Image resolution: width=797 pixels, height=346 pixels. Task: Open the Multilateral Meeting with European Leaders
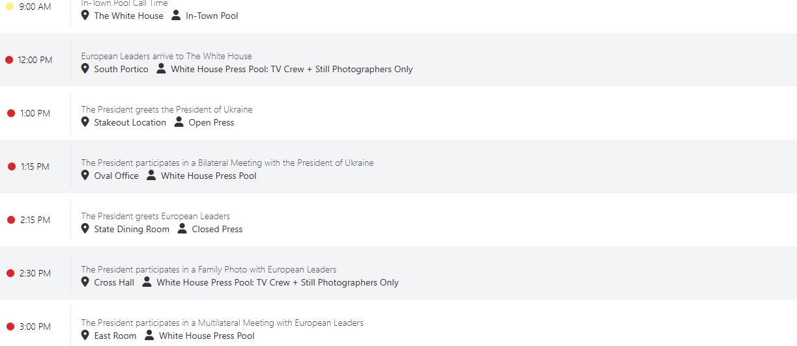[x=222, y=323]
